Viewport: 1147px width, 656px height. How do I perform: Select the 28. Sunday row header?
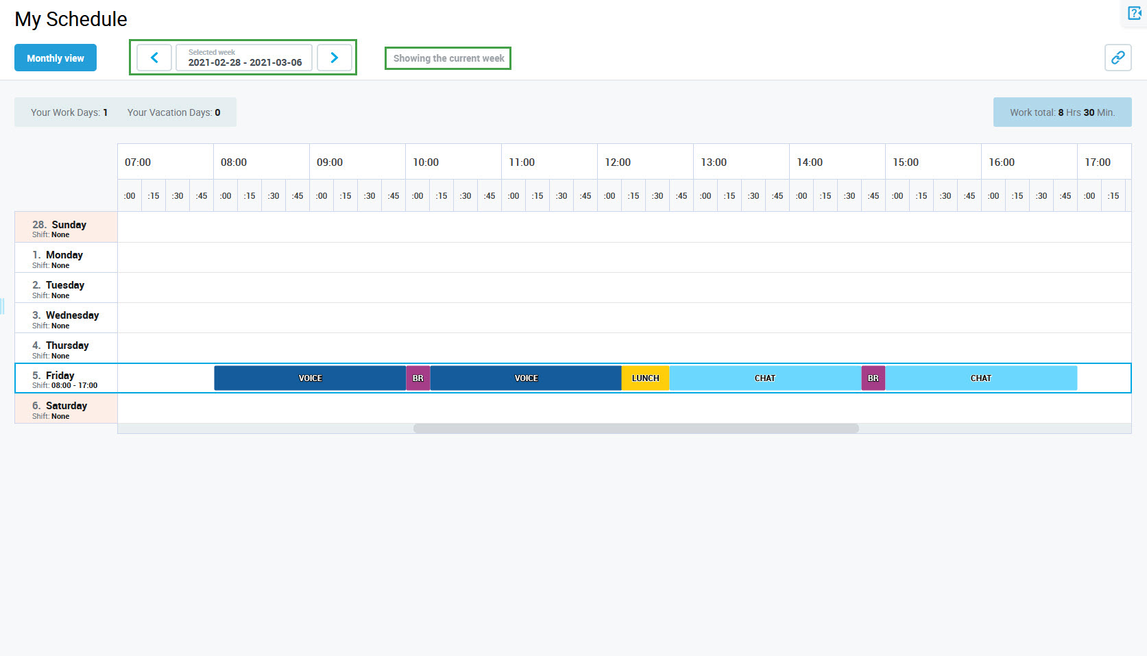pos(66,228)
